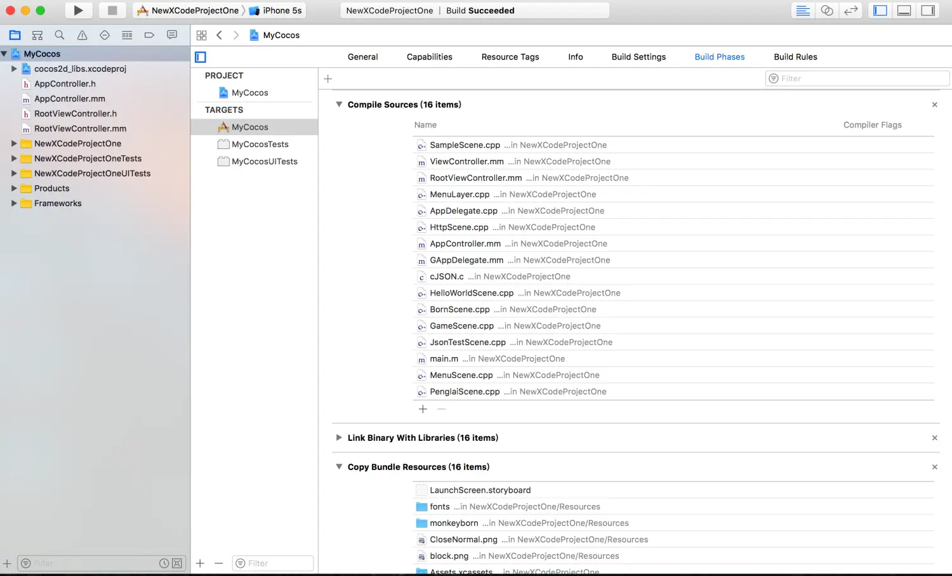Delete the Compile Sources phase

934,105
